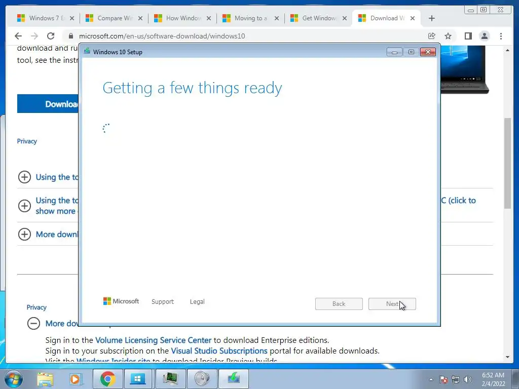Expand the first 'Using the to' section
Image resolution: width=519 pixels, height=389 pixels.
(24, 177)
